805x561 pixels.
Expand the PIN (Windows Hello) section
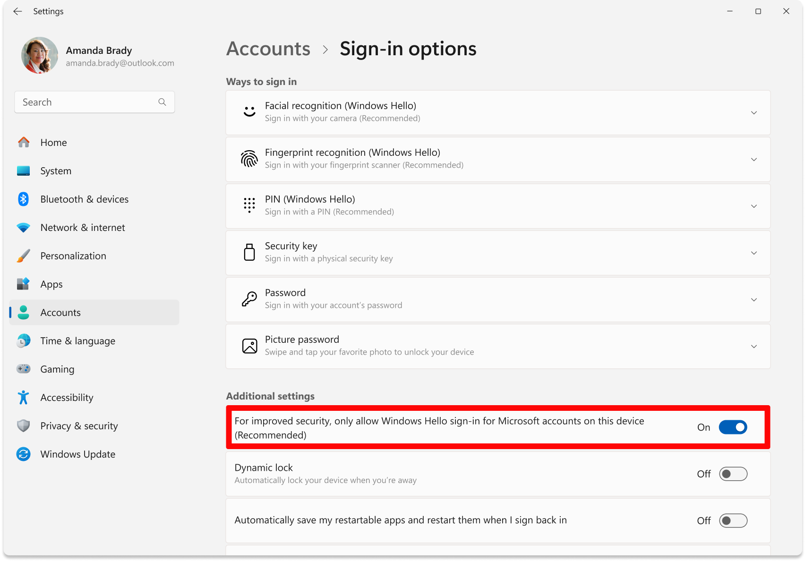coord(754,206)
